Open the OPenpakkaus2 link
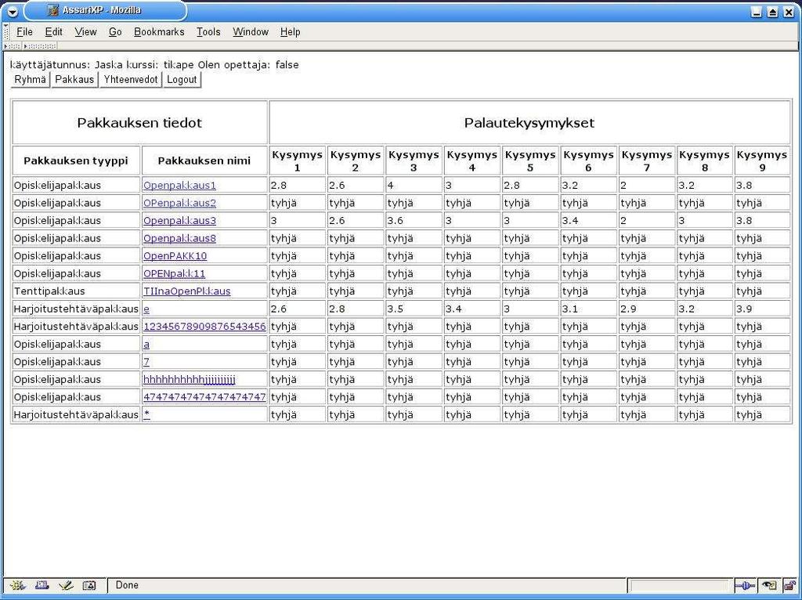Screen dimensions: 802x600 click(x=179, y=203)
